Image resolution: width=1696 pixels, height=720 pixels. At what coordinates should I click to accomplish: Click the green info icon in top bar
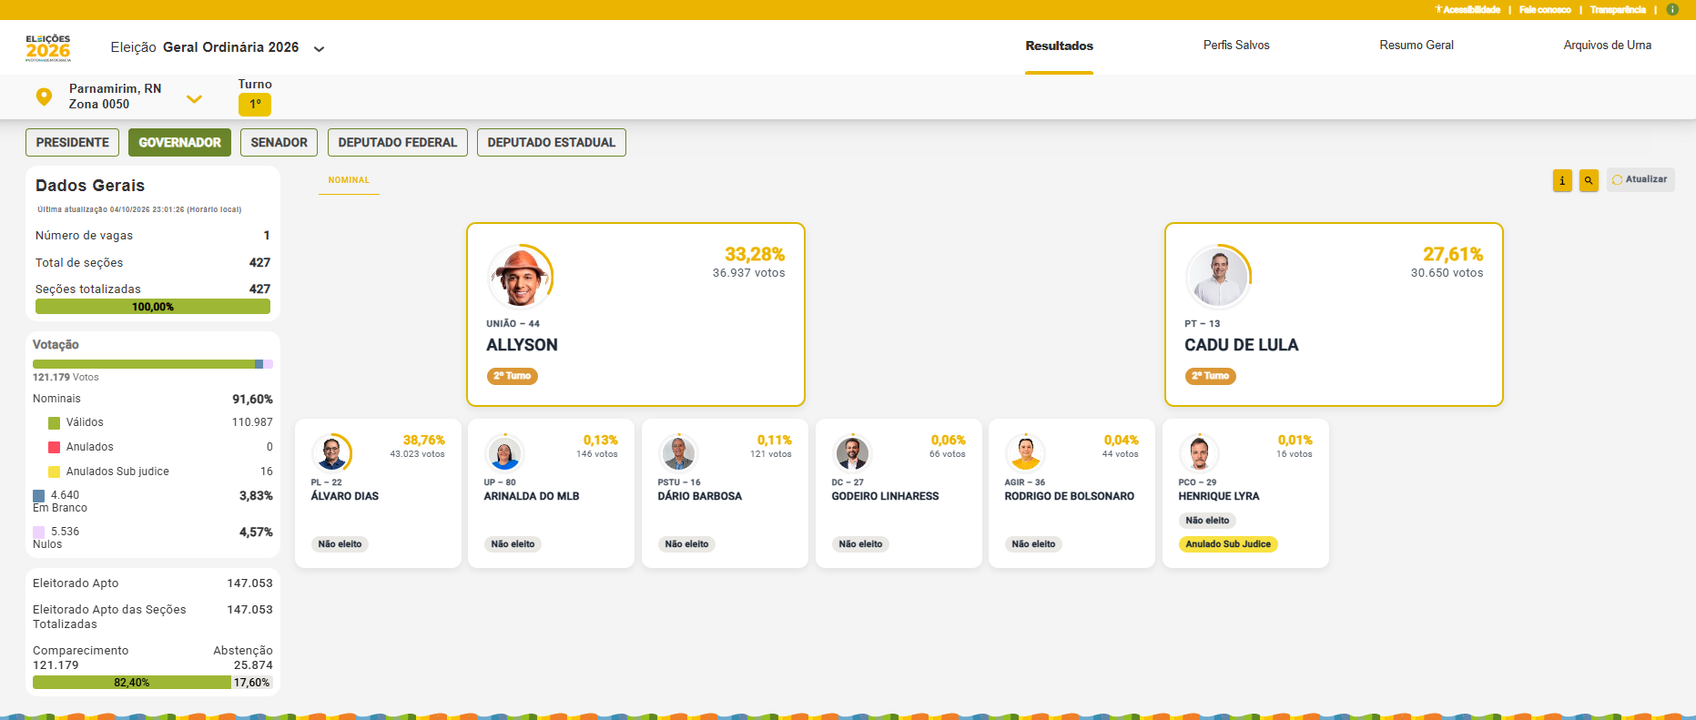[x=1672, y=9]
